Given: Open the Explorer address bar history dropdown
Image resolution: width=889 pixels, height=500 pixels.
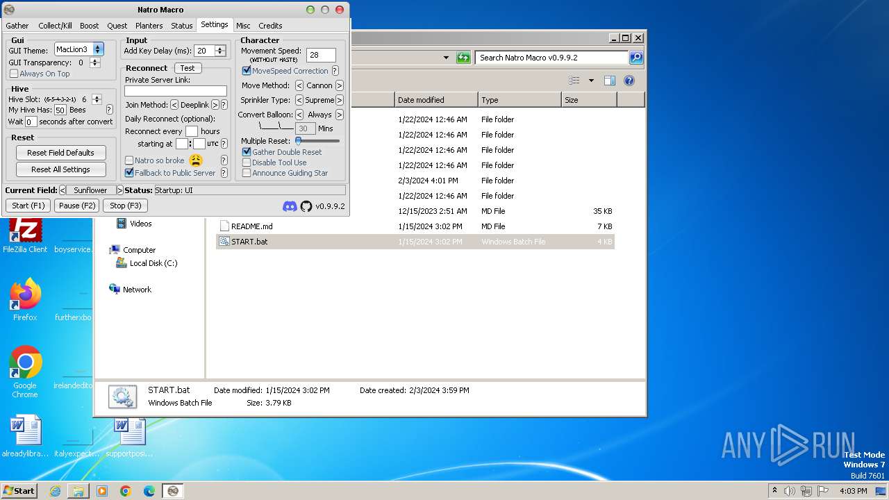Looking at the screenshot, I should coord(446,58).
